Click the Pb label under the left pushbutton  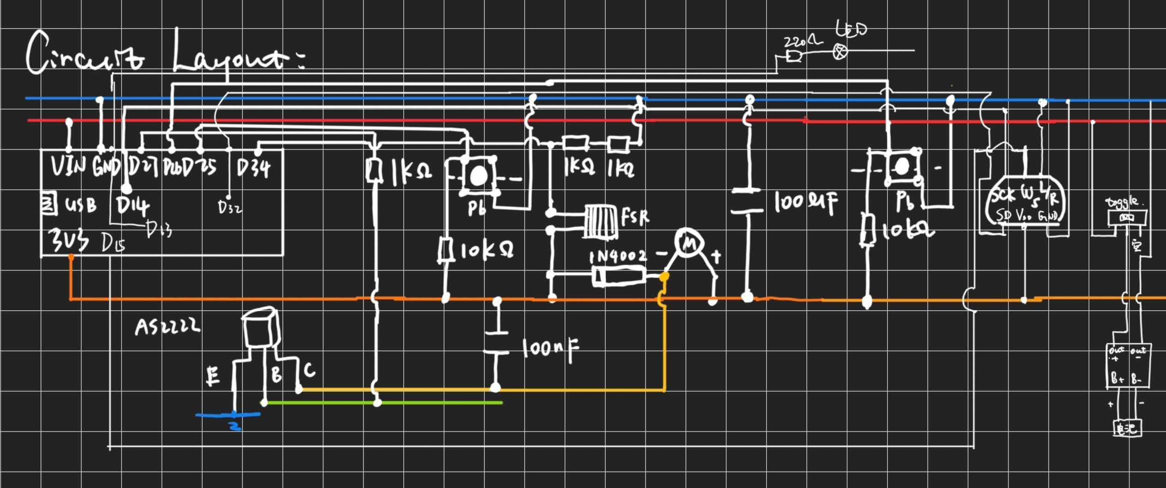477,208
